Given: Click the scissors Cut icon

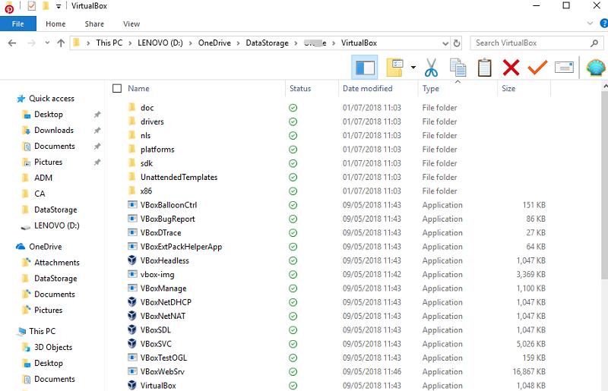Looking at the screenshot, I should pyautogui.click(x=431, y=68).
